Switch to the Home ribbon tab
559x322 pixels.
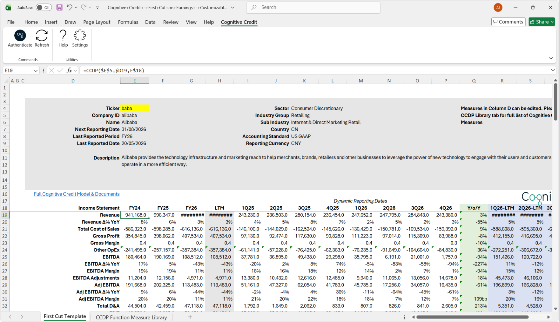tap(31, 22)
